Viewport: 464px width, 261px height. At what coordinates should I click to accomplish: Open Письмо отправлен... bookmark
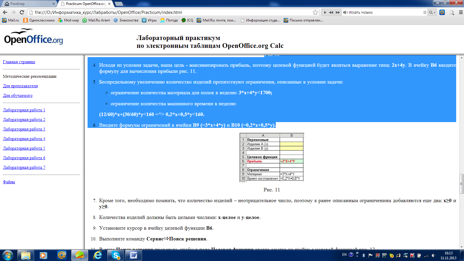pyautogui.click(x=303, y=20)
